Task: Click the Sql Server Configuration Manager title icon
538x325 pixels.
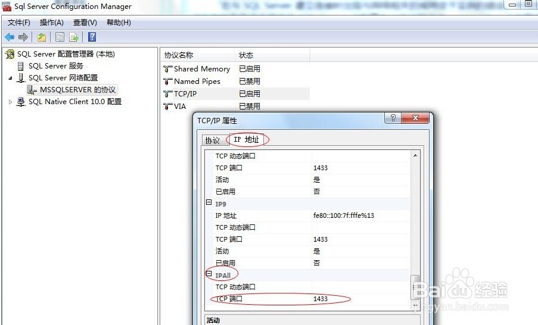Action: [7, 6]
